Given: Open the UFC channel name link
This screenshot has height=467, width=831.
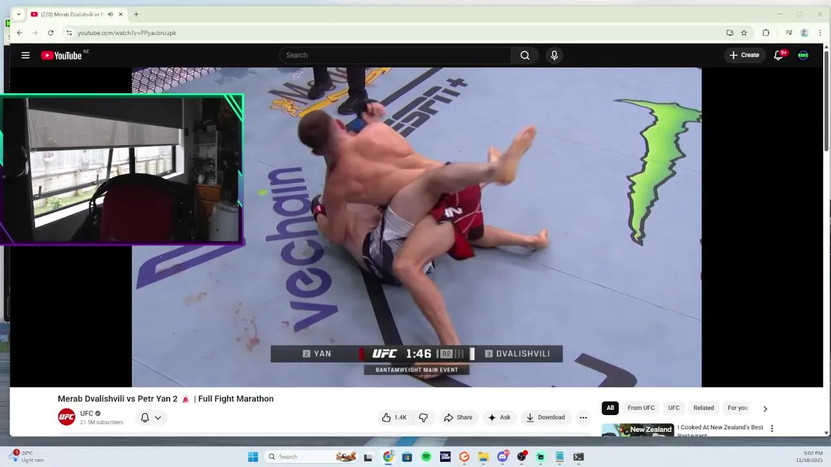Looking at the screenshot, I should 87,413.
